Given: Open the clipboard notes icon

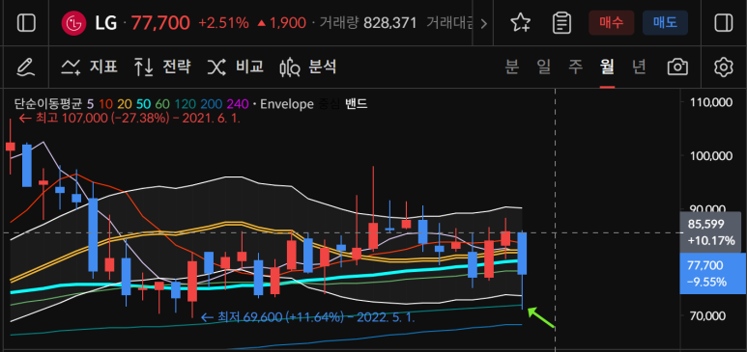Looking at the screenshot, I should pos(561,23).
